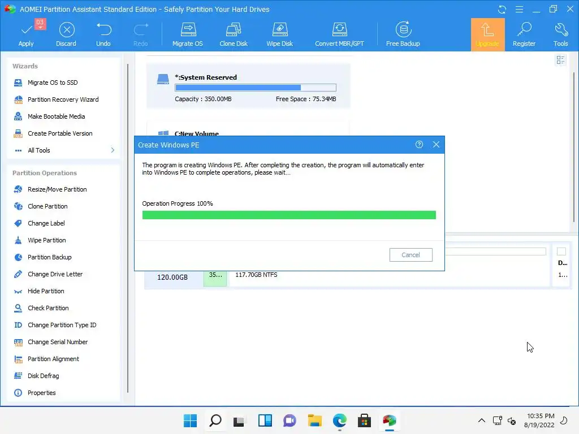Open Widgets from taskbar
The height and width of the screenshot is (434, 579).
click(x=265, y=420)
